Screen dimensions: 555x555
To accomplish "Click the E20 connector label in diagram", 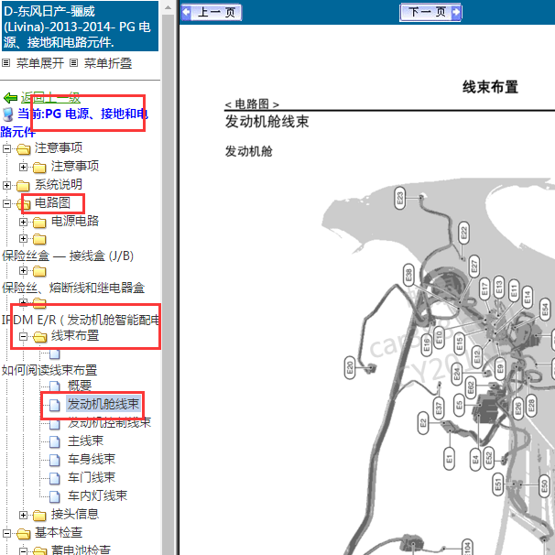I will (x=350, y=368).
